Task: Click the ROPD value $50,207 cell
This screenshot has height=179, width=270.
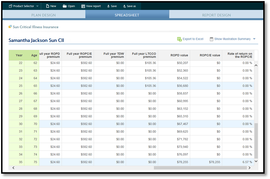Action: coord(174,63)
